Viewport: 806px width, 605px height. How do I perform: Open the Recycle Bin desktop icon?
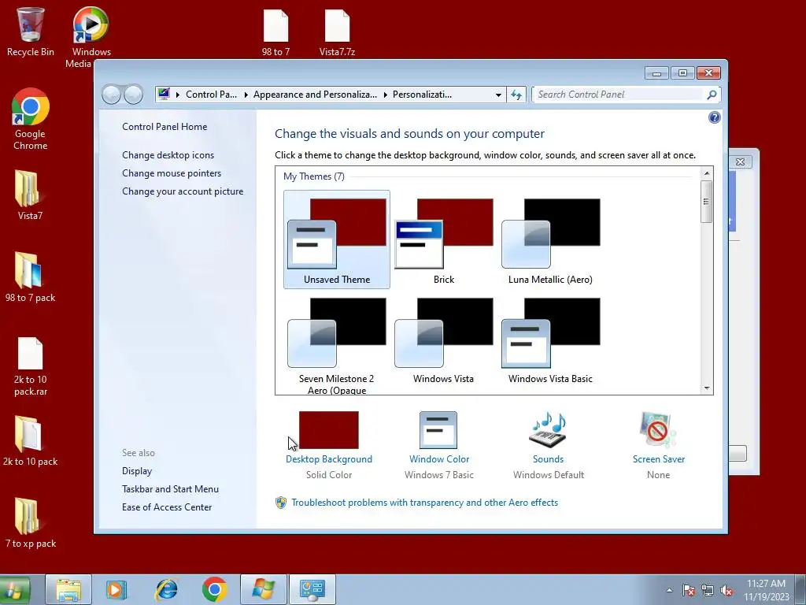click(31, 32)
